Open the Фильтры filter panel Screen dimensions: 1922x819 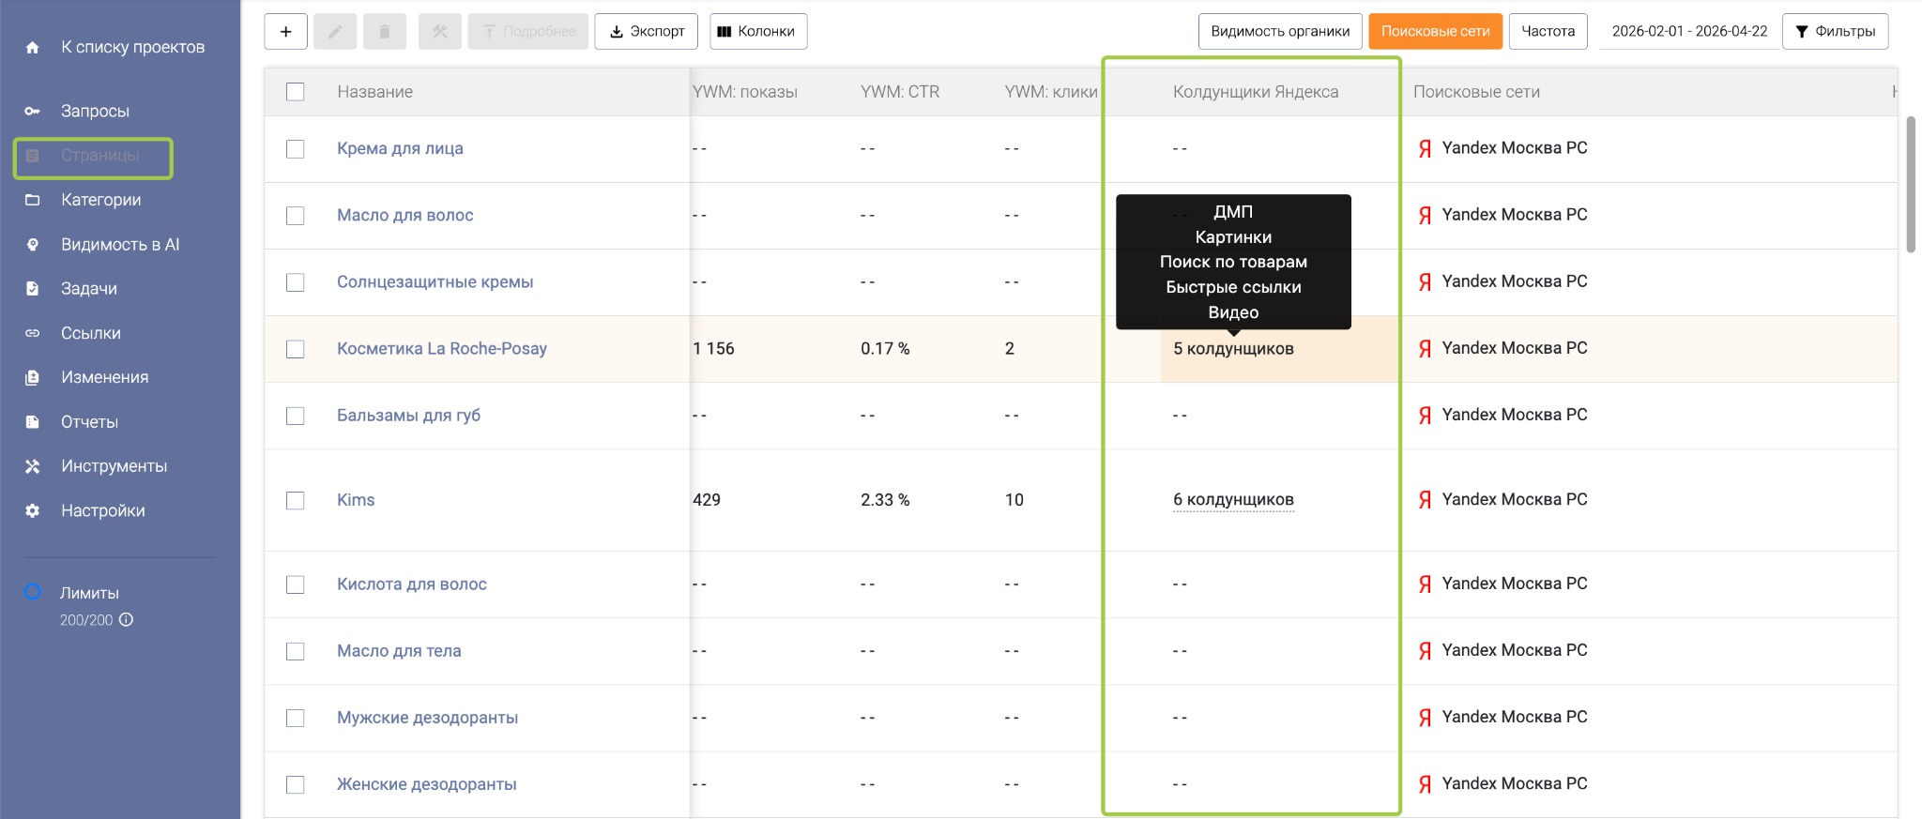coord(1835,31)
